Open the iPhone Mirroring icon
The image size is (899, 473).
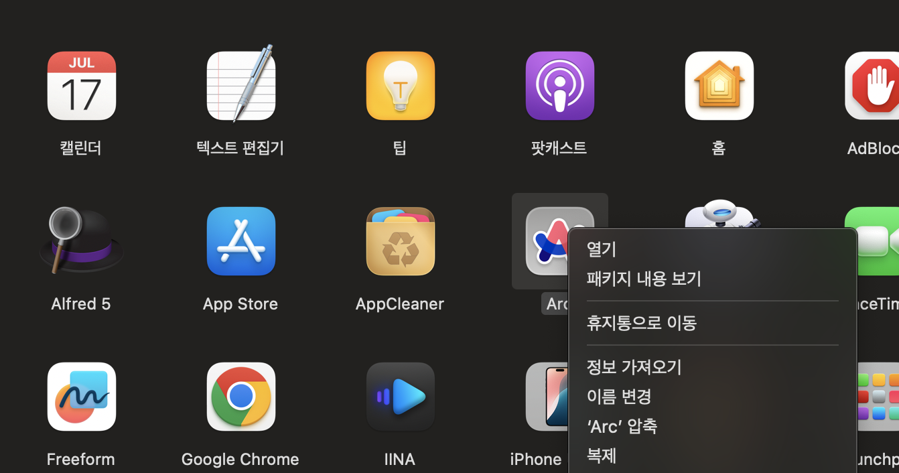click(547, 397)
